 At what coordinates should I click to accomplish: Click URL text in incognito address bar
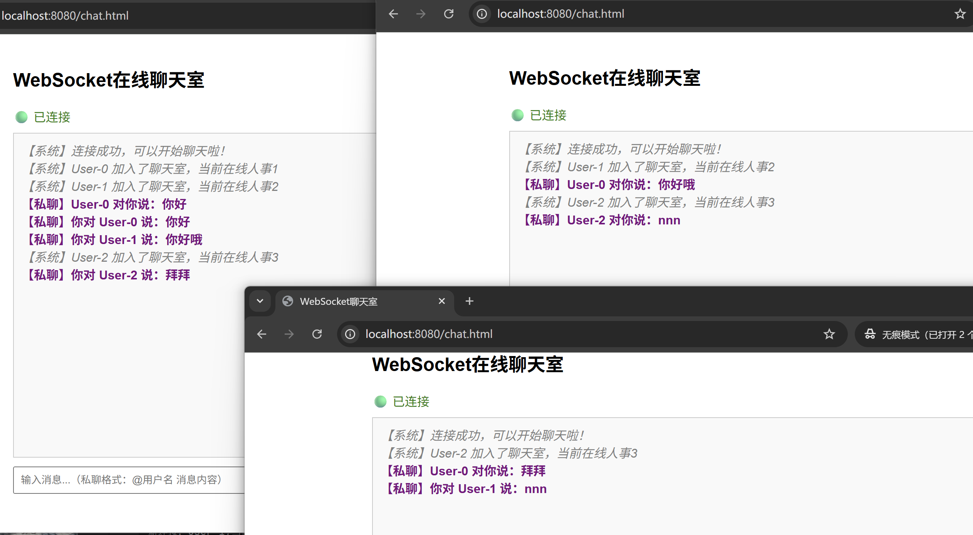pyautogui.click(x=429, y=334)
